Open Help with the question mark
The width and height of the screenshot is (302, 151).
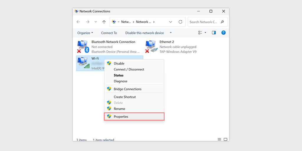[x=224, y=33]
